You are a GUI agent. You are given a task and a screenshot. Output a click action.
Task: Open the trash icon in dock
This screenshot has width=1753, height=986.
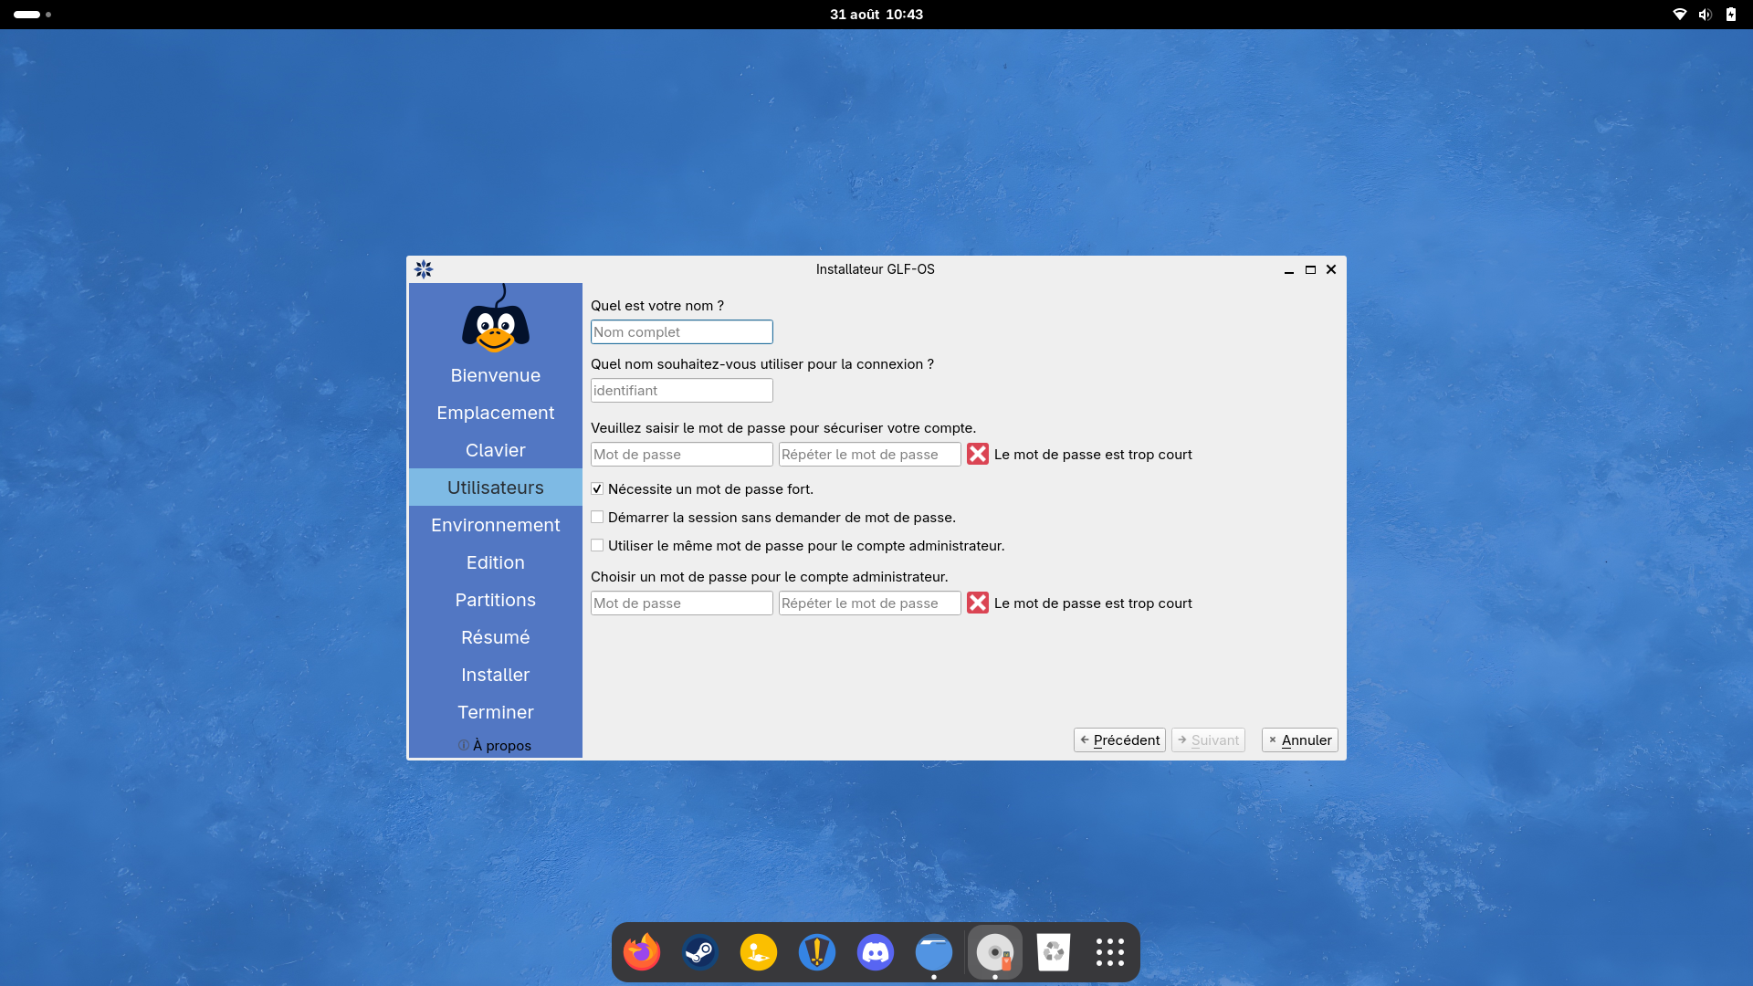(1054, 952)
